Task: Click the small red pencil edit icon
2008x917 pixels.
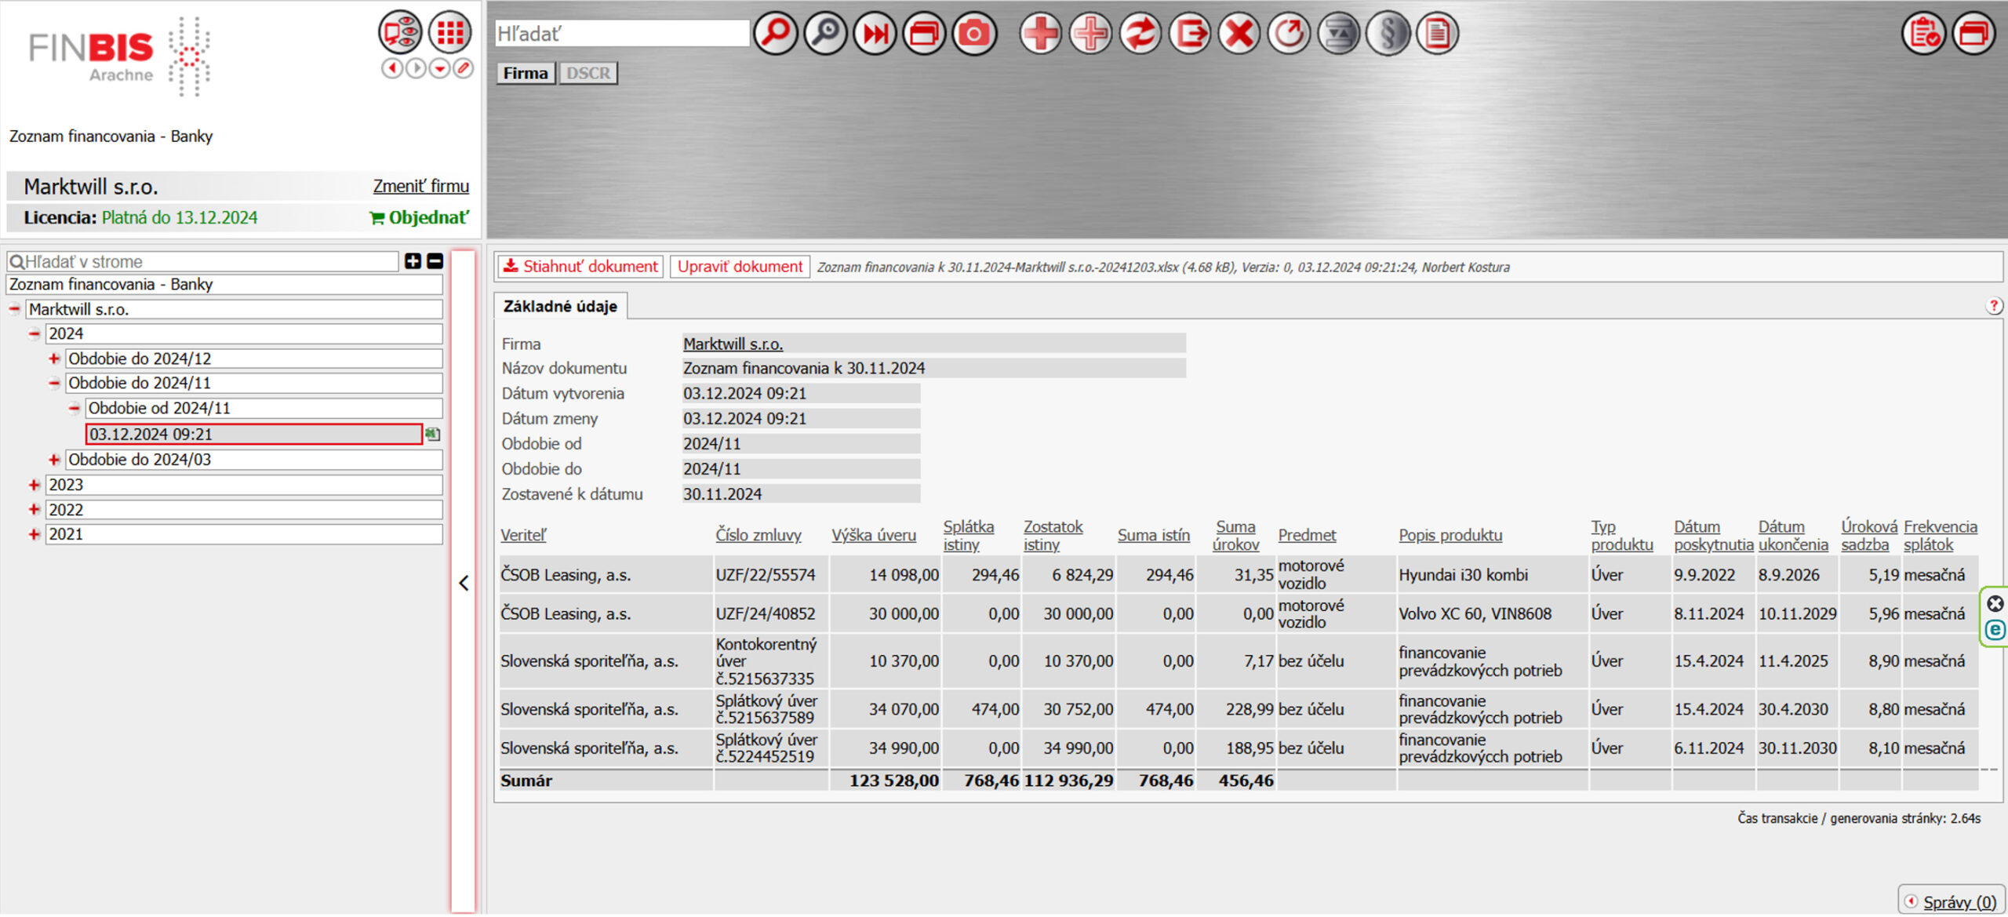Action: (464, 69)
